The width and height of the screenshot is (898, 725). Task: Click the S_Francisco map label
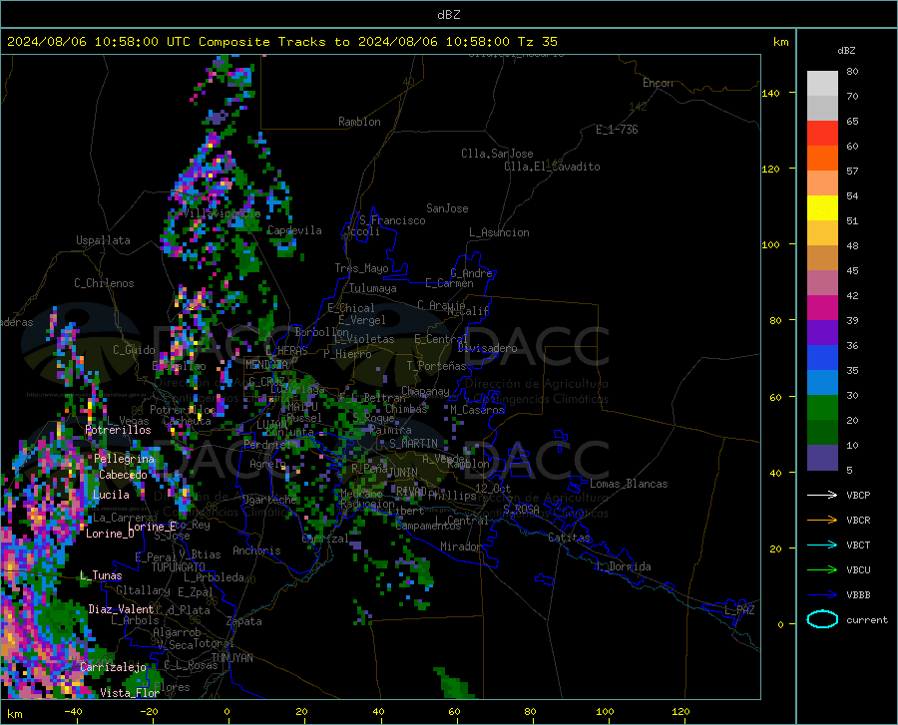[x=392, y=220]
